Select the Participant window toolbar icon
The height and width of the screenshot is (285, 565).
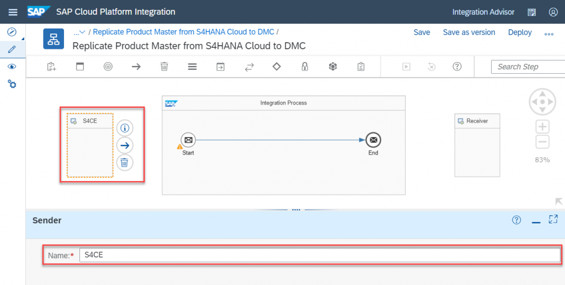(x=80, y=67)
